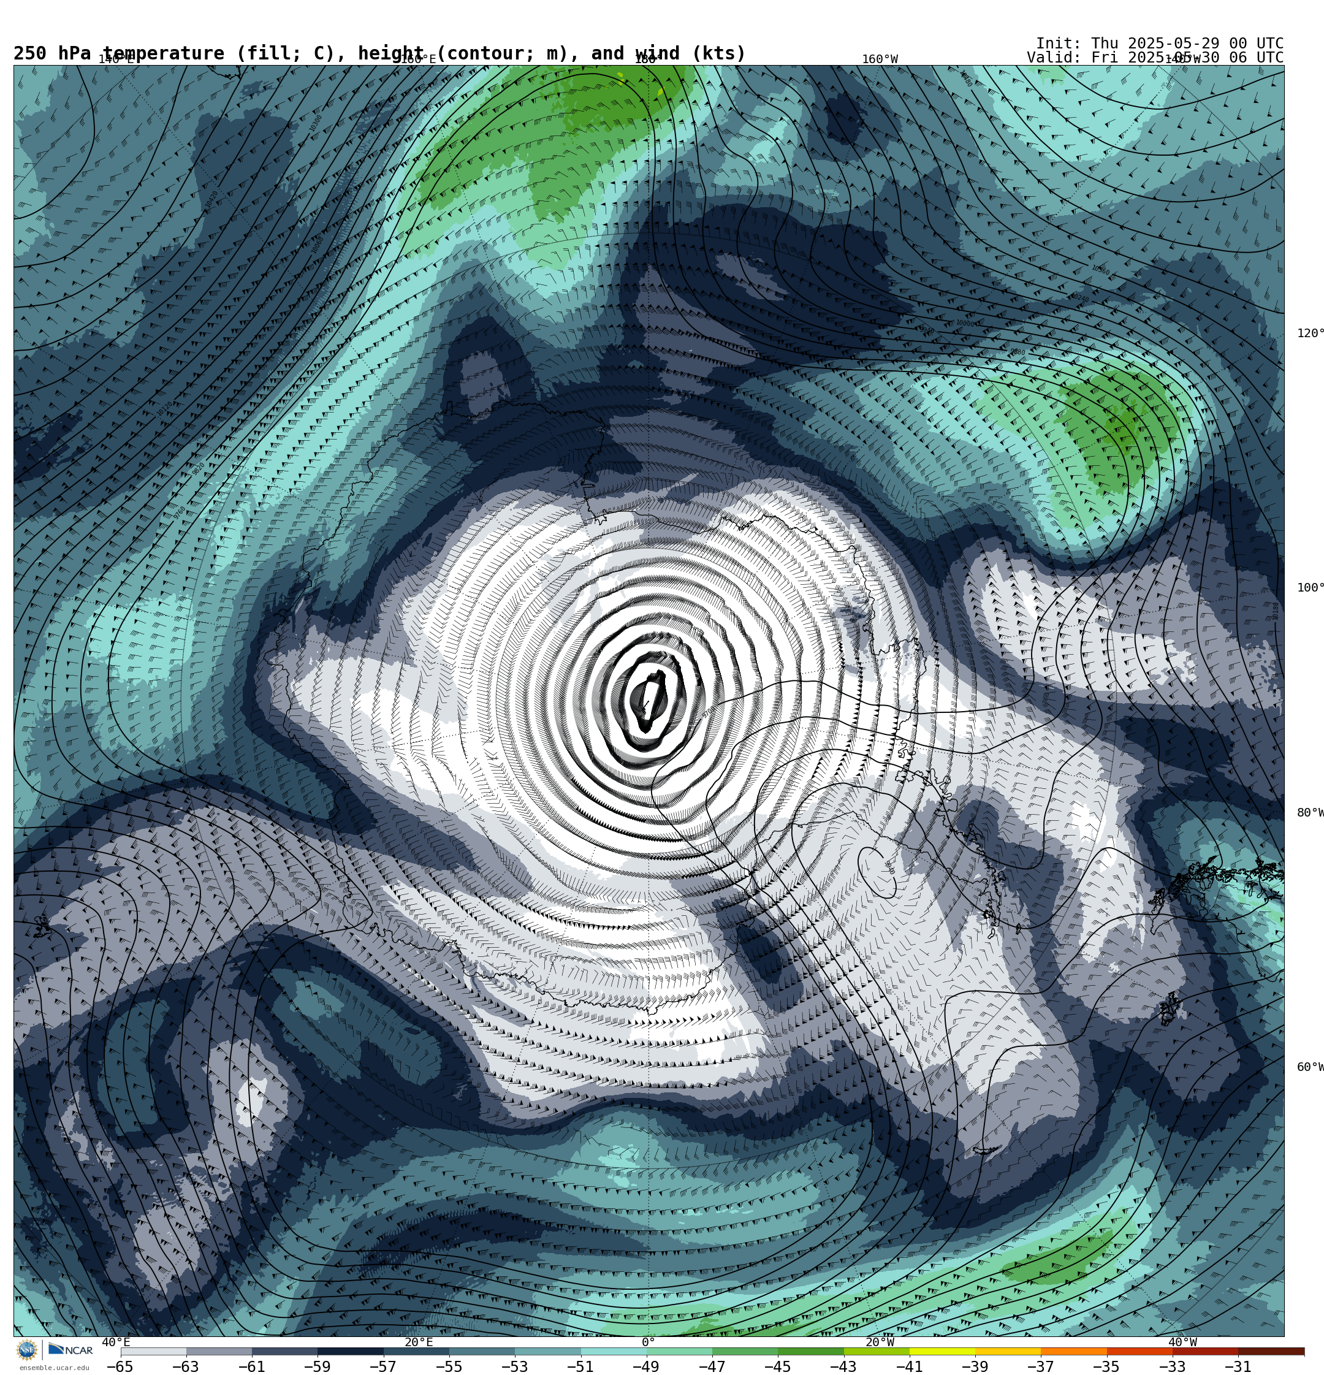Select the lightest grey -65 to -63 colorbar swatch
The width and height of the screenshot is (1324, 1375).
(153, 1351)
